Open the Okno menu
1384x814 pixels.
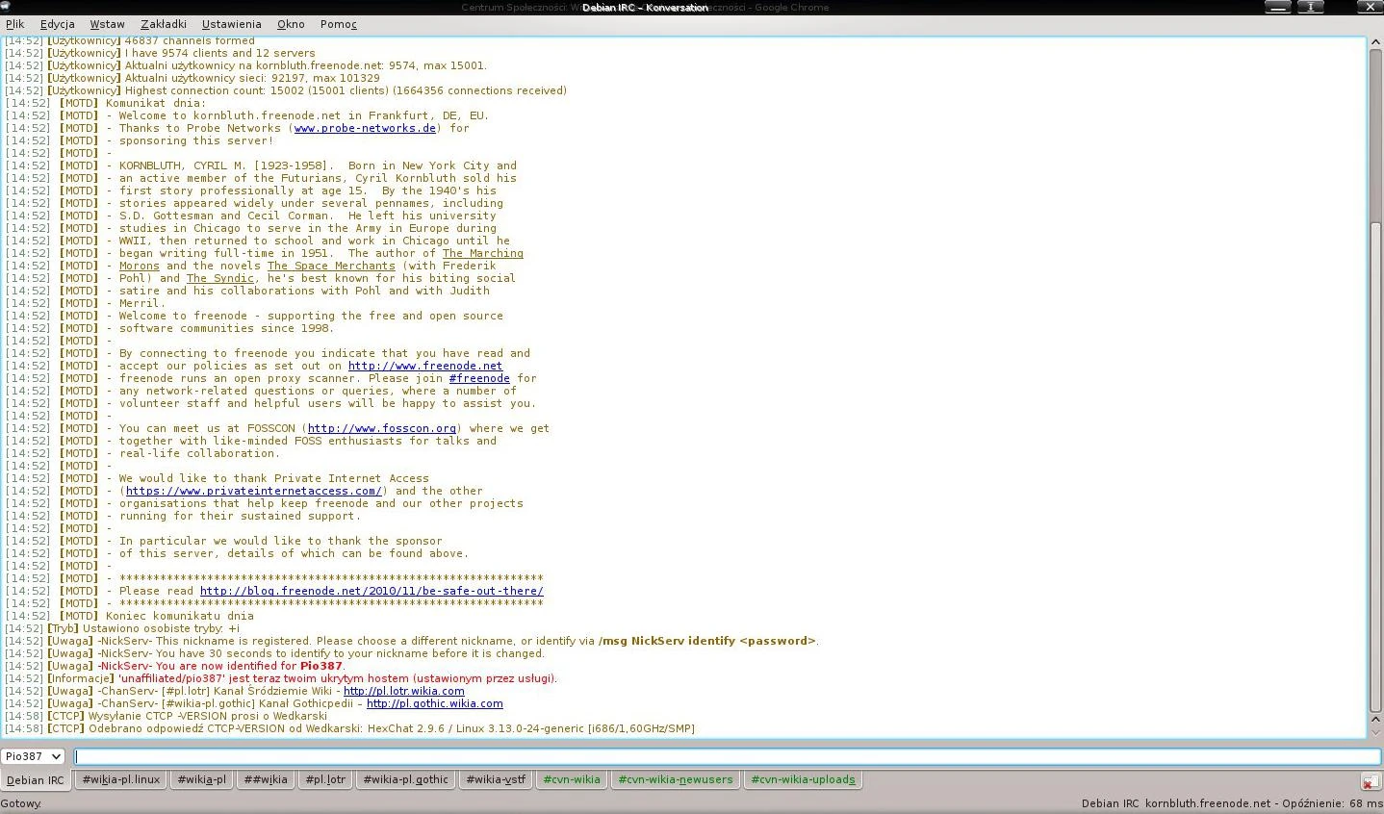point(291,24)
